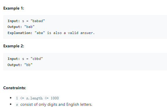Click the input line s = "cbbd"
Image resolution: width=167 pixels, height=111 pixels.
pyautogui.click(x=25, y=59)
